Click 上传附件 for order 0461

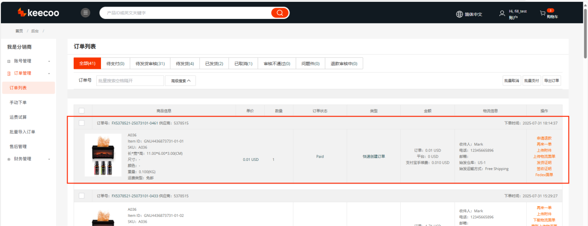tap(544, 150)
